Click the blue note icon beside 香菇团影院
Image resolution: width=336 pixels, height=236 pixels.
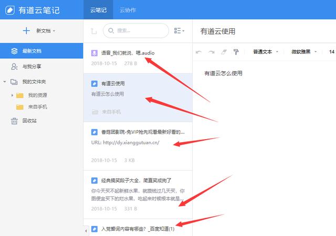(x=94, y=132)
